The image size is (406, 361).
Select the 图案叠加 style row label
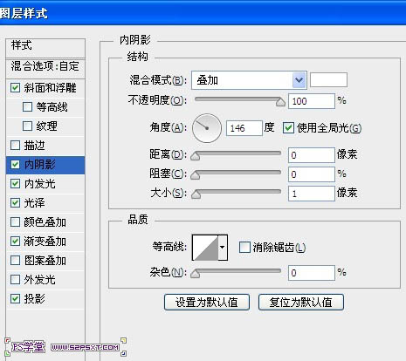[45, 261]
